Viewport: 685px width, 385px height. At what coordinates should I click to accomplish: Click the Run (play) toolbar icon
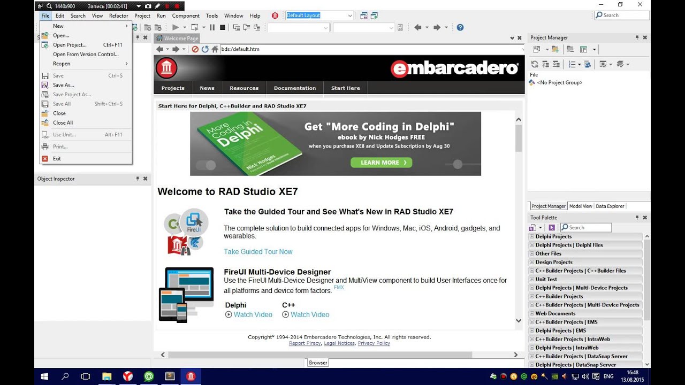(175, 27)
